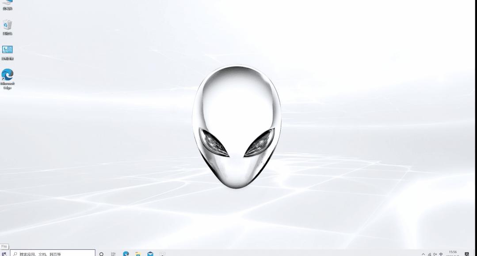
Task: Launch Microsoft Edge from the taskbar
Action: click(126, 253)
